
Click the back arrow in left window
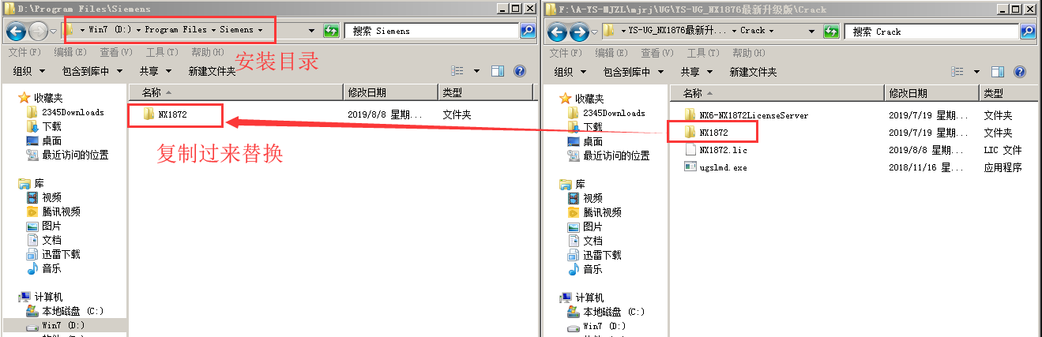[16, 31]
